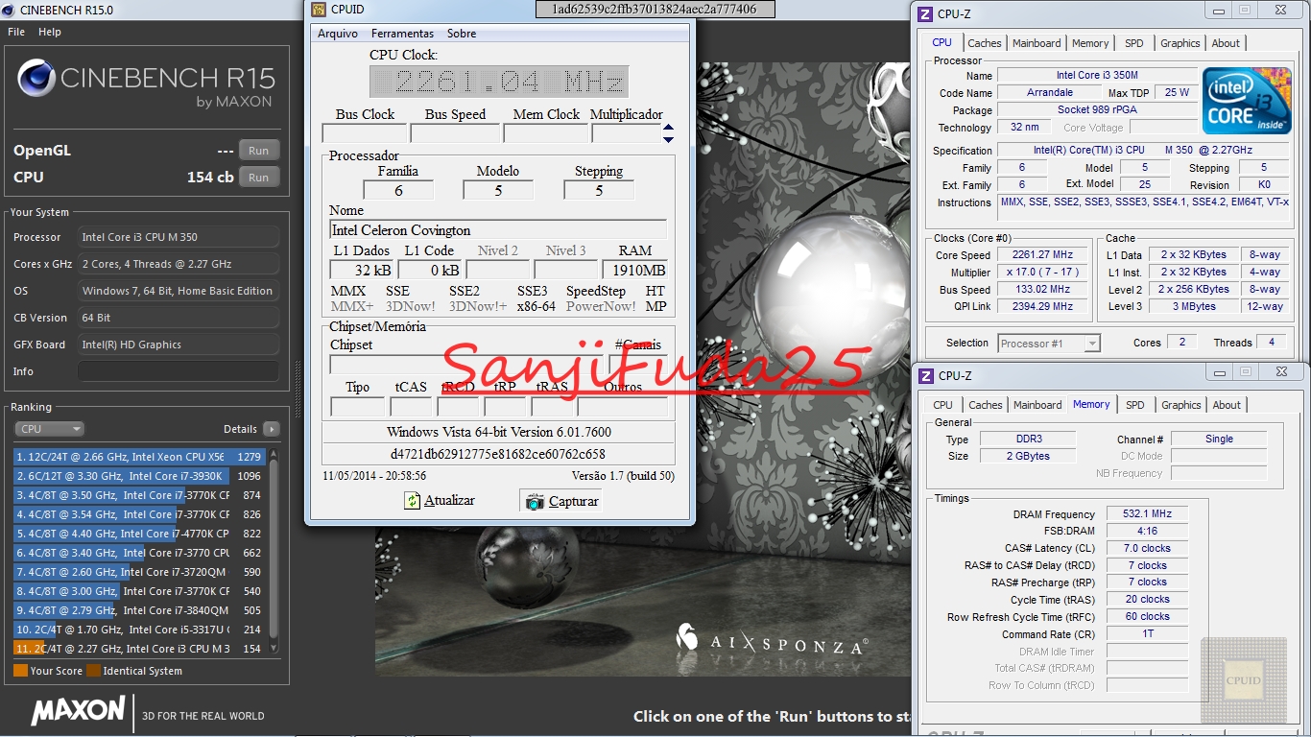Switch to Graphics tab in lower CPU-Z
The height and width of the screenshot is (737, 1311).
(1180, 405)
